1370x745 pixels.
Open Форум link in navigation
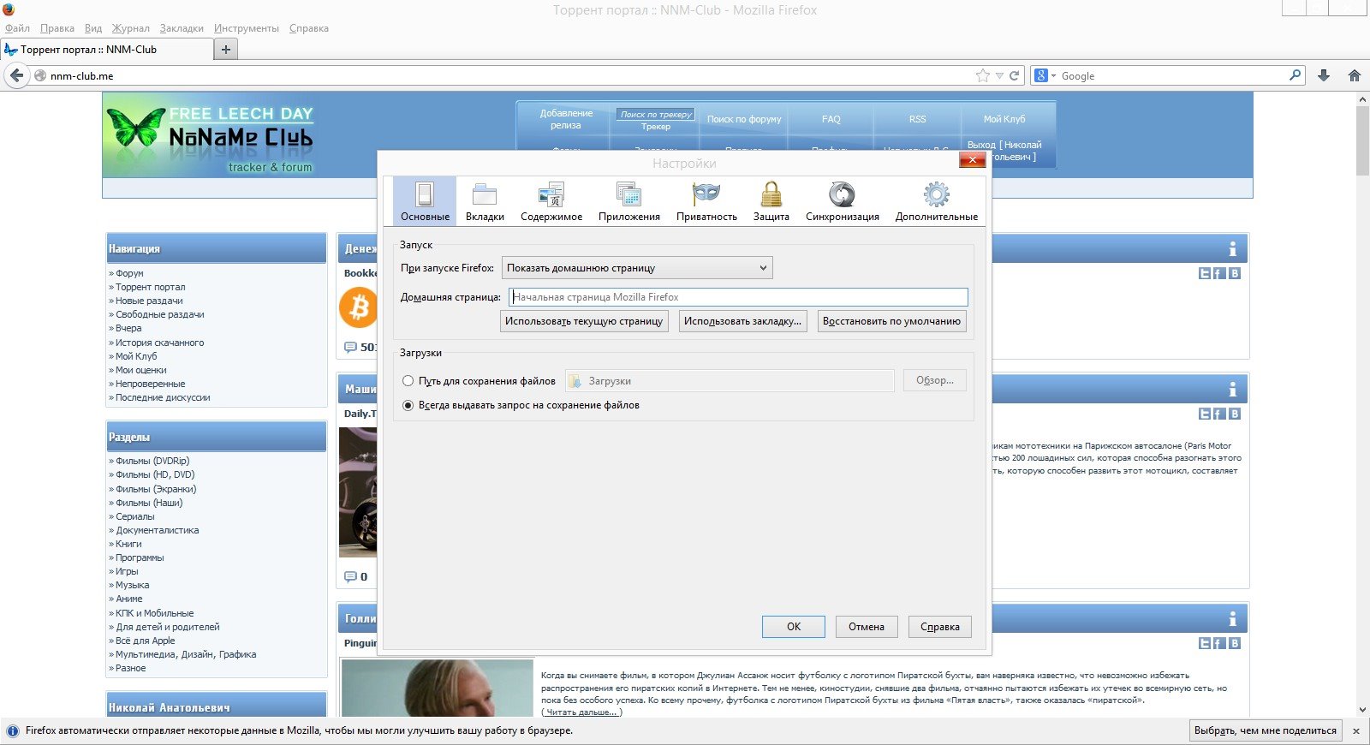pyautogui.click(x=129, y=273)
